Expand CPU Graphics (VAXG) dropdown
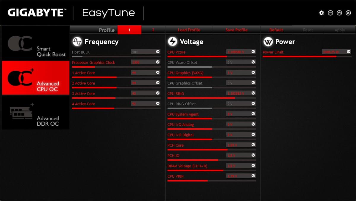This screenshot has width=356, height=201. click(253, 72)
